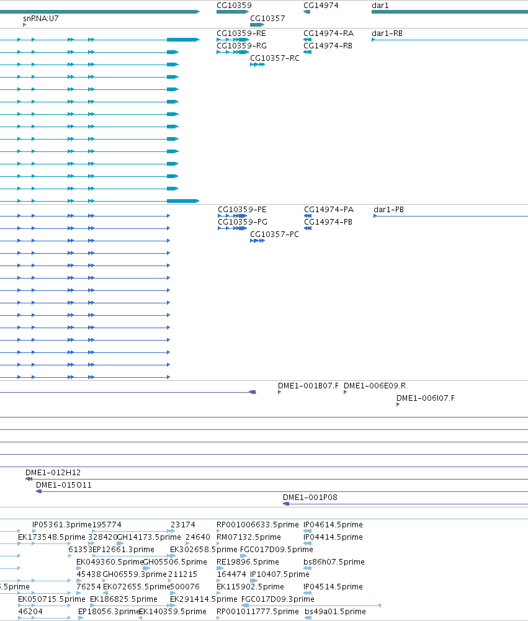Click the CG10357 gene label
The height and width of the screenshot is (621, 528).
click(267, 18)
